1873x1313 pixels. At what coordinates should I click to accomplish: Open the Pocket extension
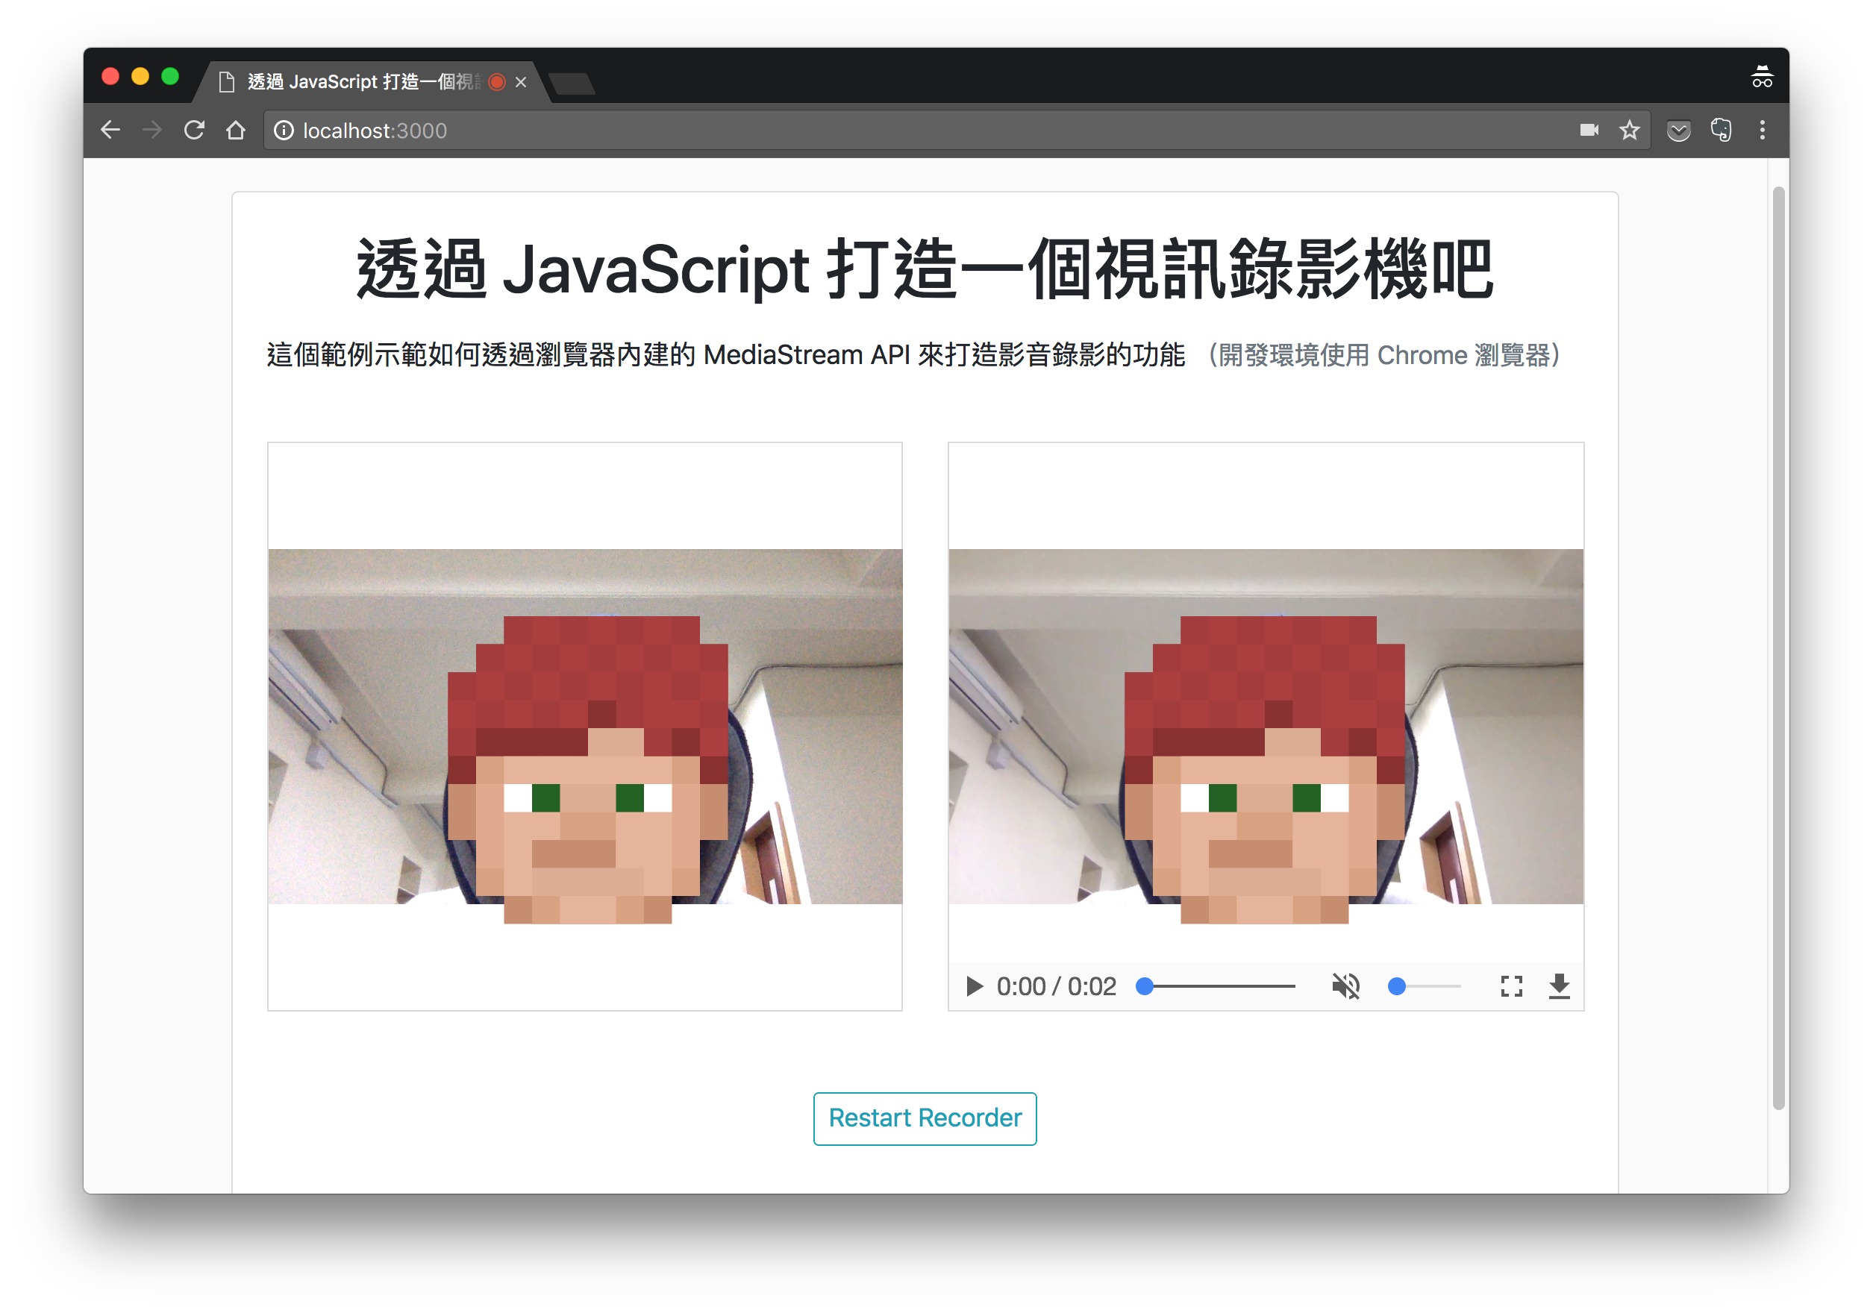click(x=1678, y=131)
